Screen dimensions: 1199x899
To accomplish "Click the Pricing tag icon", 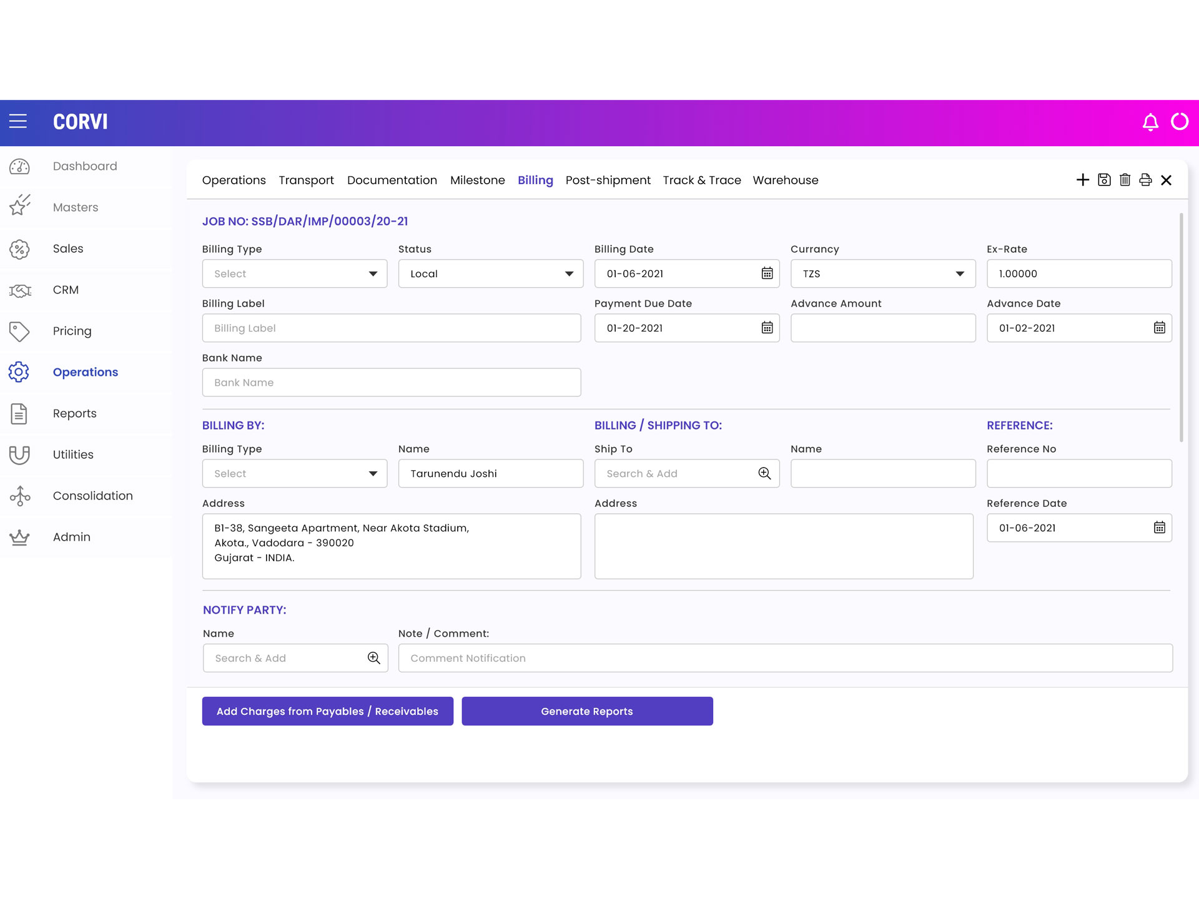I will pyautogui.click(x=19, y=332).
